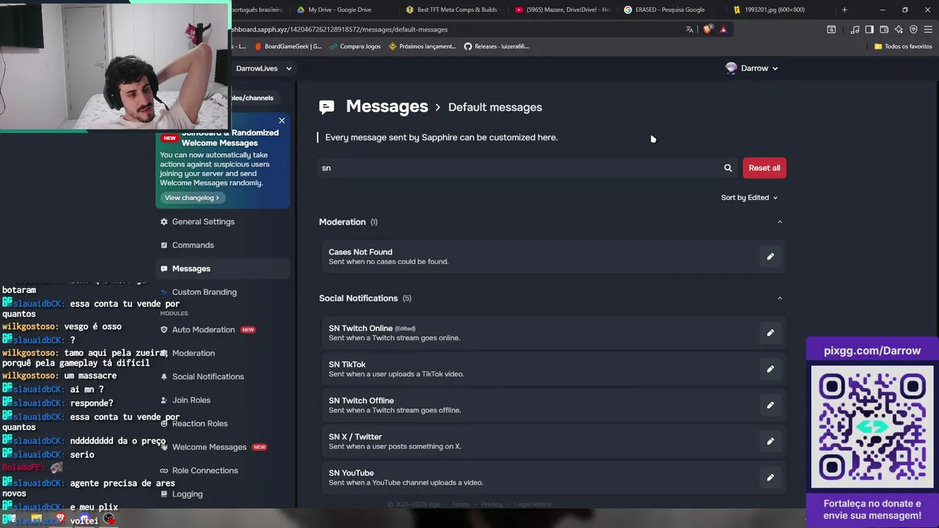Open the Darrow account dropdown
Image resolution: width=939 pixels, height=528 pixels.
coord(751,68)
